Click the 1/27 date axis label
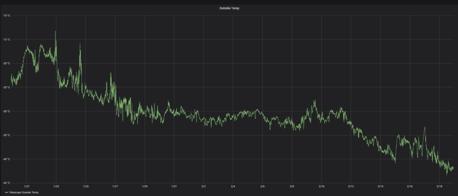The width and height of the screenshot is (458, 196). (x=115, y=186)
